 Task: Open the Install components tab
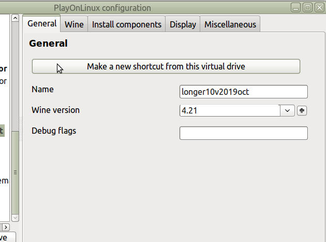point(127,24)
